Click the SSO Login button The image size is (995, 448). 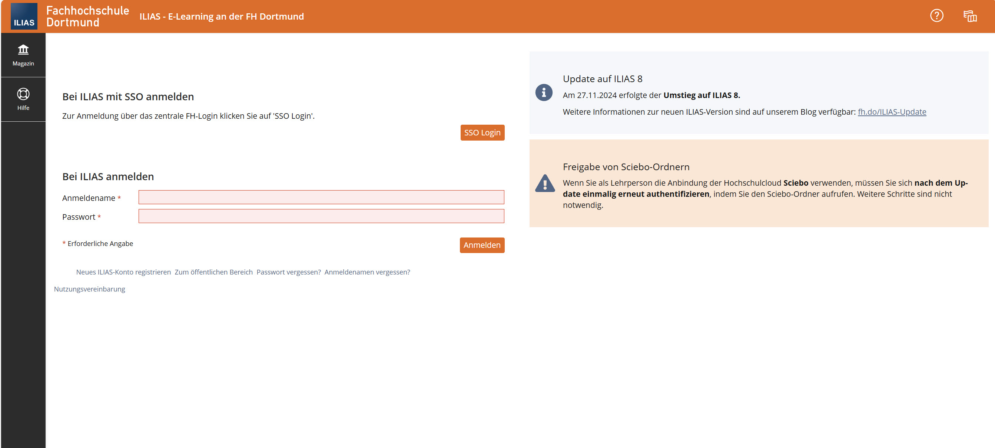click(482, 132)
